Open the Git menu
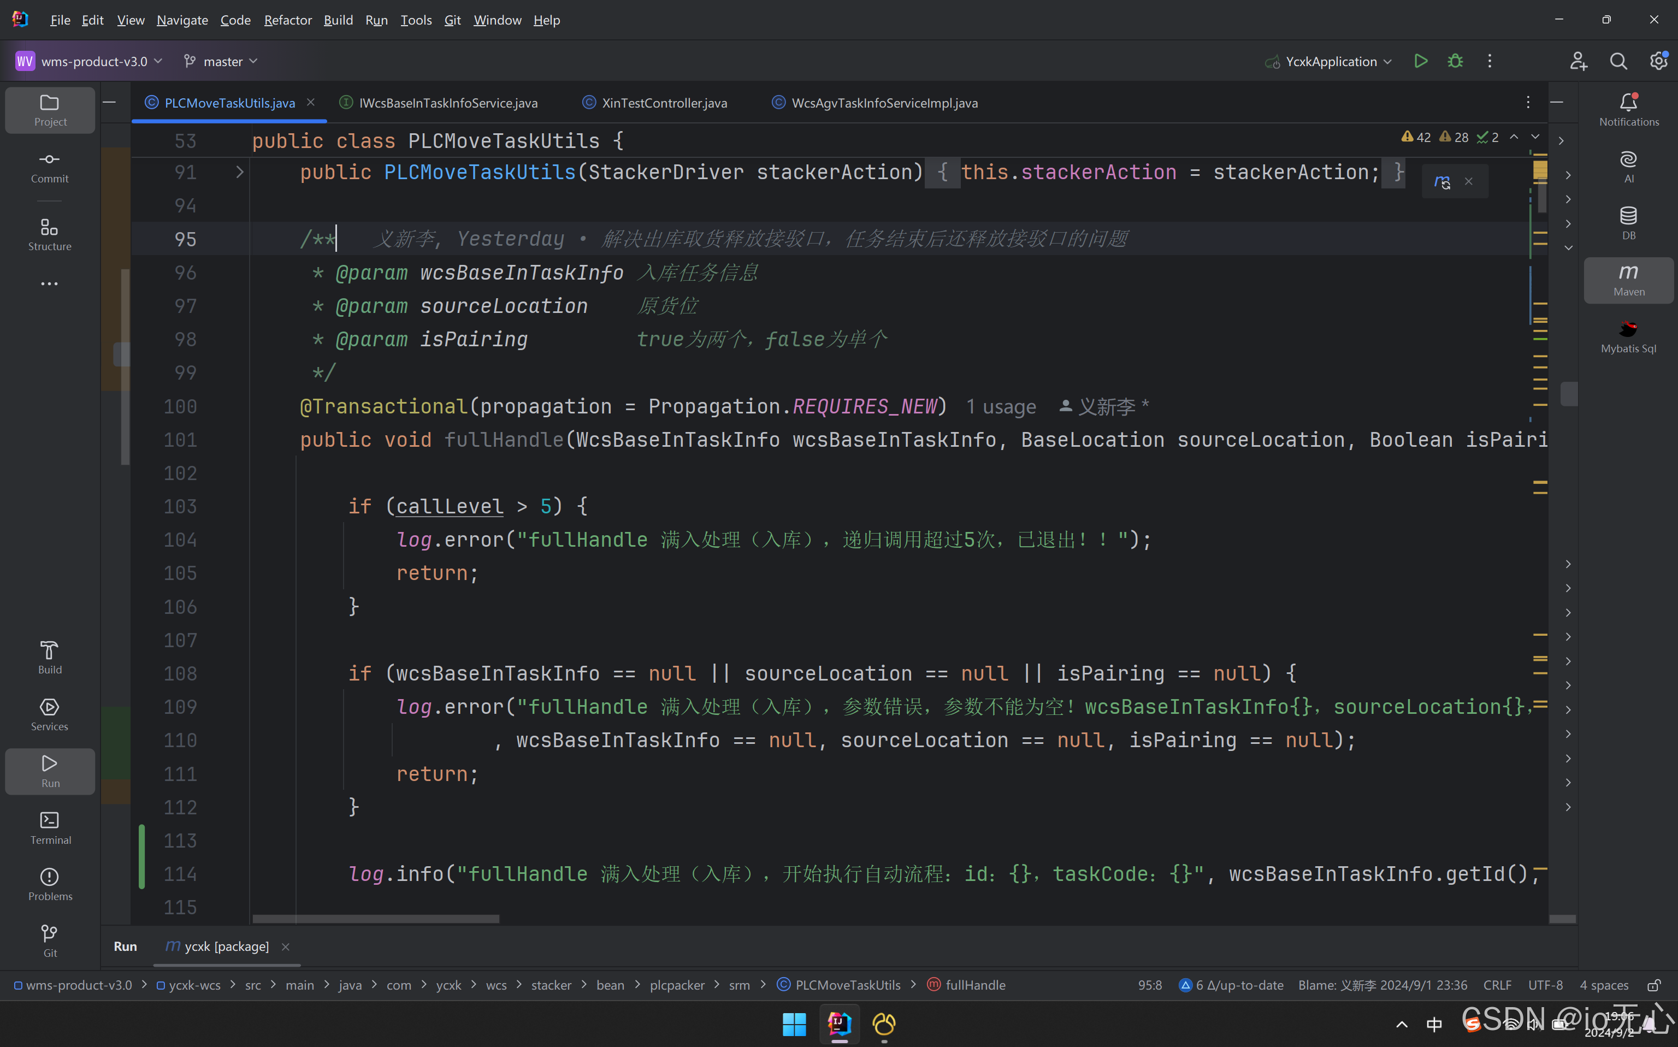 (x=452, y=20)
